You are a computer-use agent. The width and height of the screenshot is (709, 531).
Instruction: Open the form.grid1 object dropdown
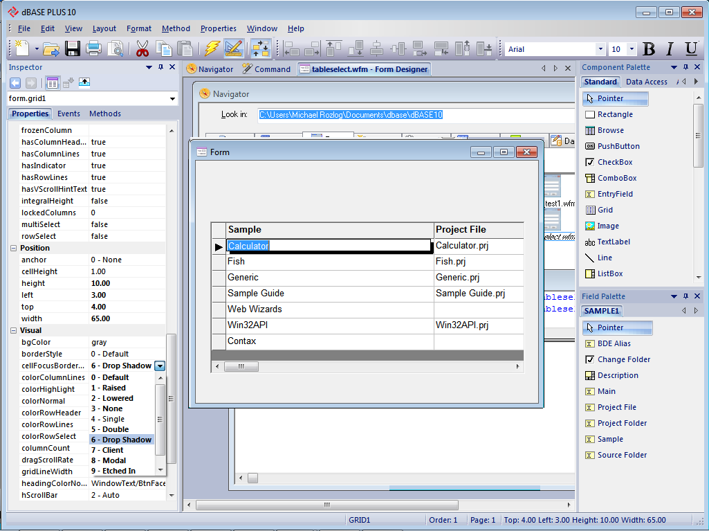point(172,99)
